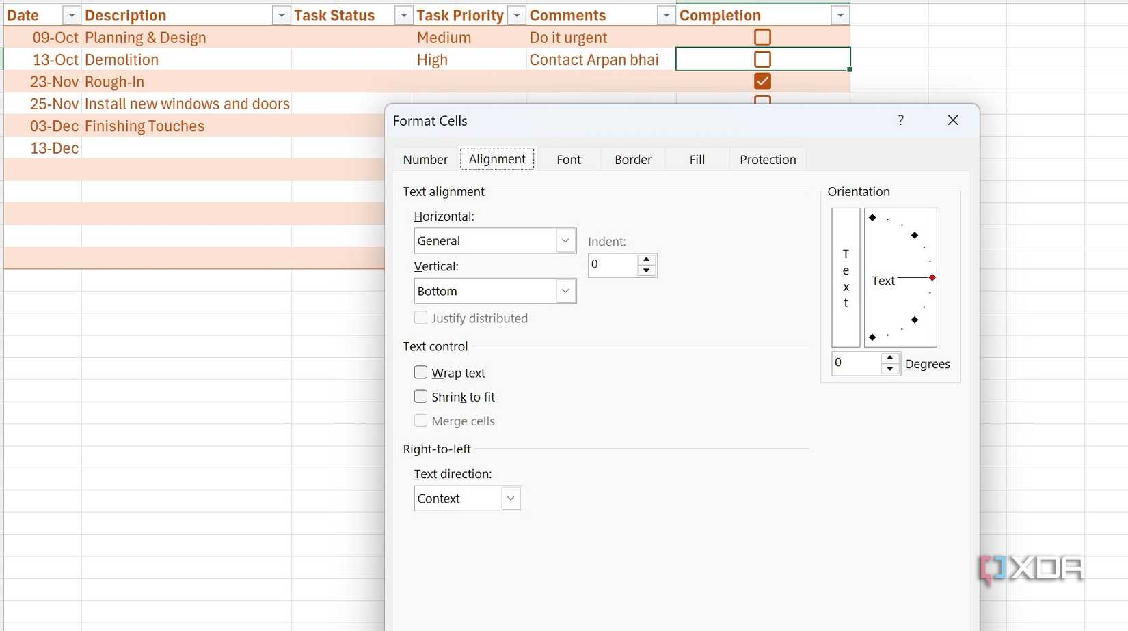The image size is (1128, 631).
Task: Enable the Wrap text checkbox
Action: (x=420, y=372)
